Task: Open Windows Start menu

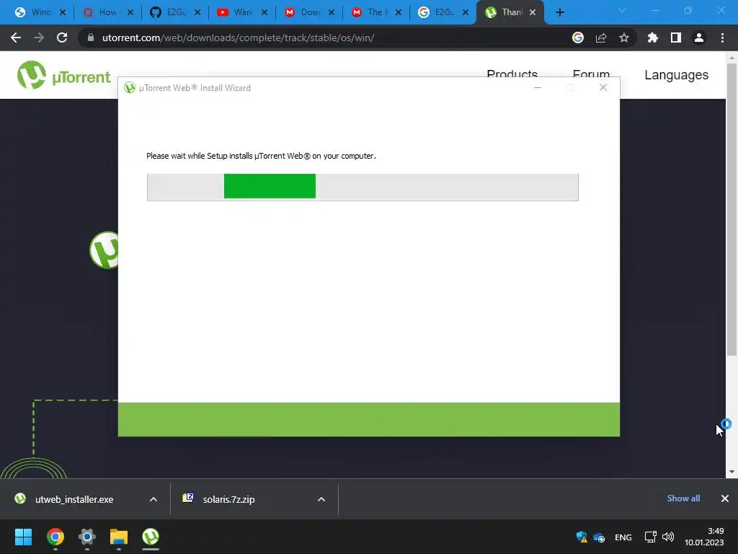Action: coord(23,537)
